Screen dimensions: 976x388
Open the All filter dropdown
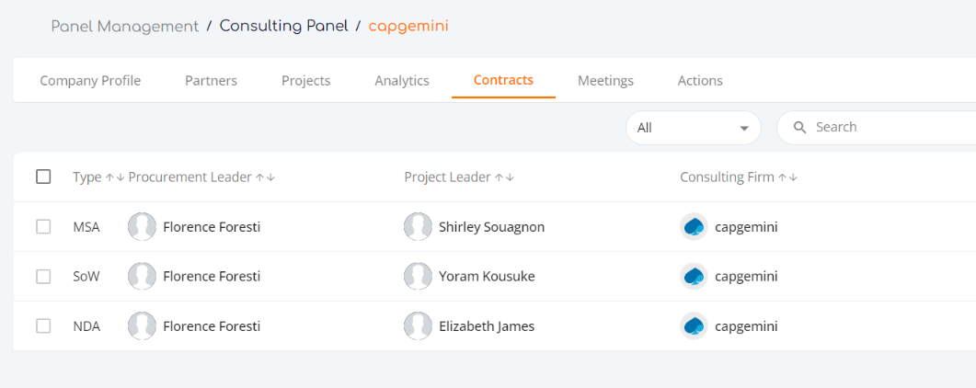coord(694,128)
